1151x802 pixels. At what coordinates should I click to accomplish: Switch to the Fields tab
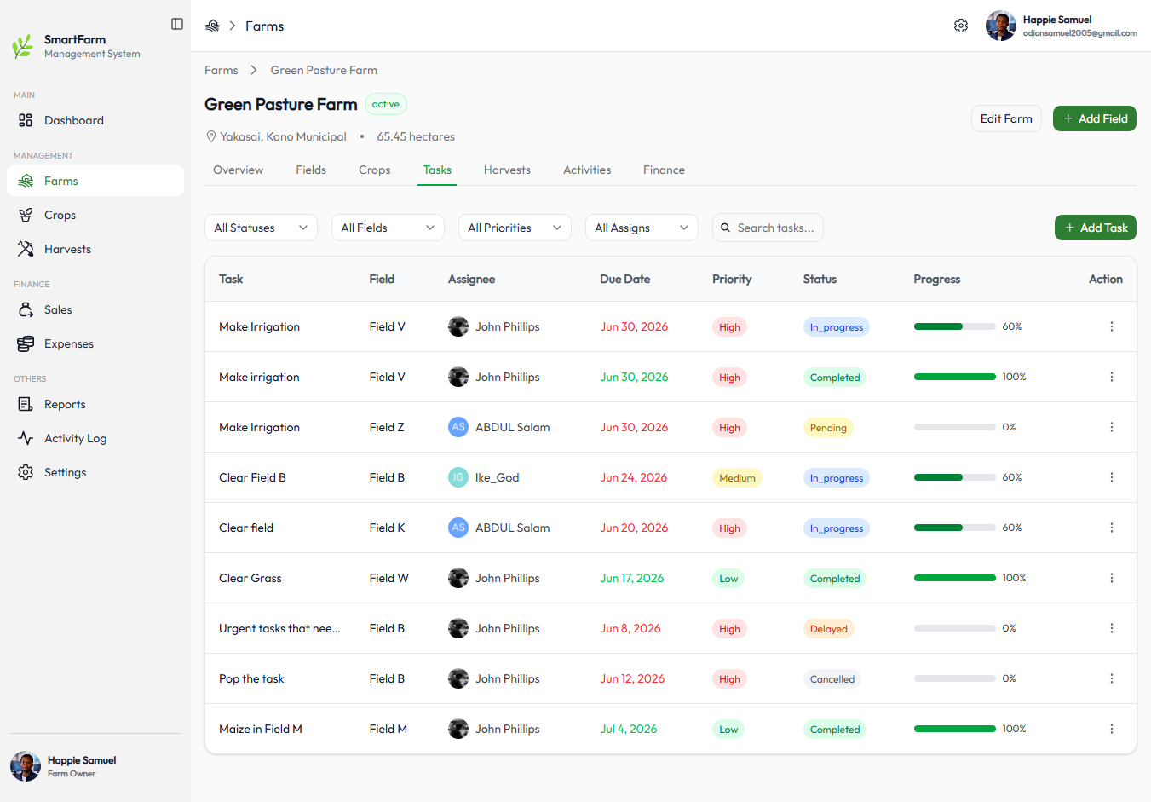pyautogui.click(x=311, y=170)
